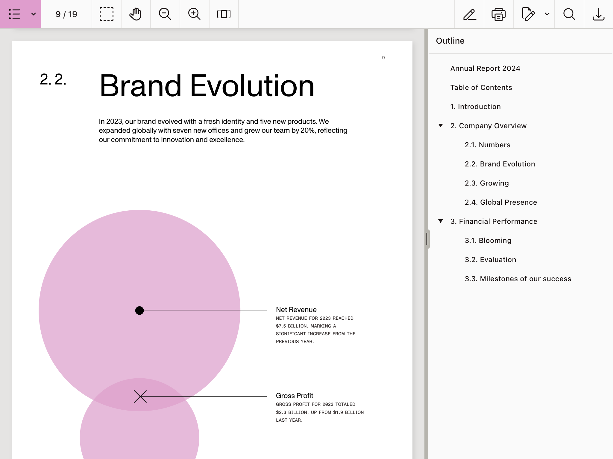The image size is (613, 459).
Task: Grab the sidebar resize handle
Action: click(427, 239)
